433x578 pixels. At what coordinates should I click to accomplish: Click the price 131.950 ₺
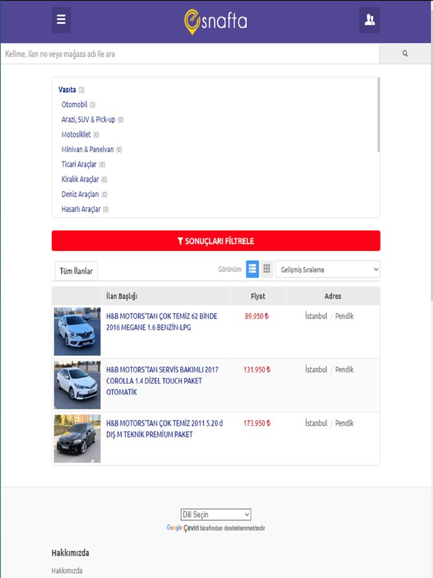point(257,369)
